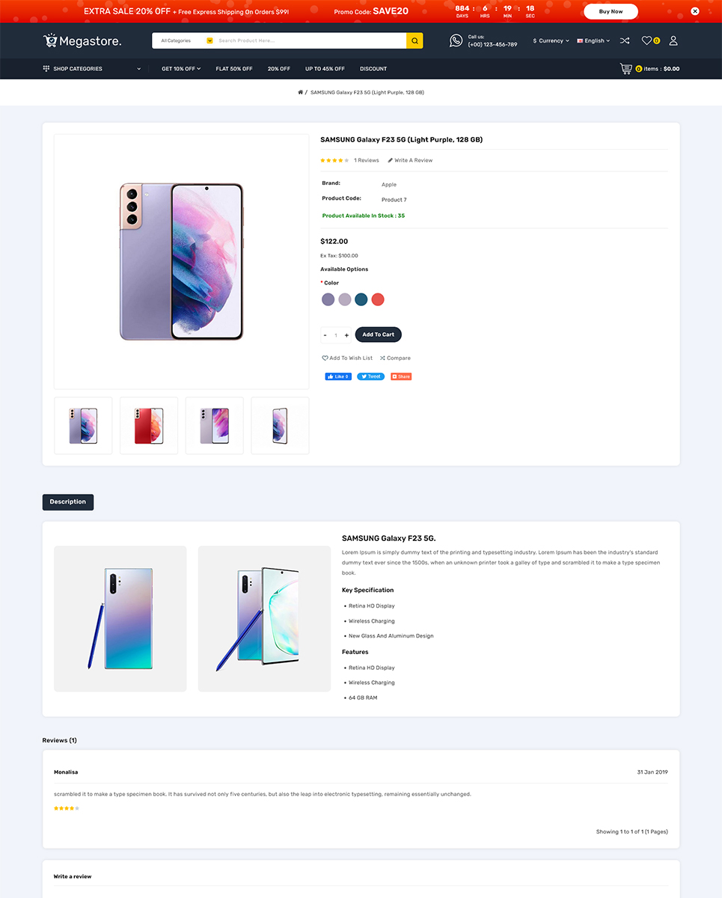Screen dimensions: 722x898
Task: Choose the light lavender color swatch
Action: click(x=344, y=299)
